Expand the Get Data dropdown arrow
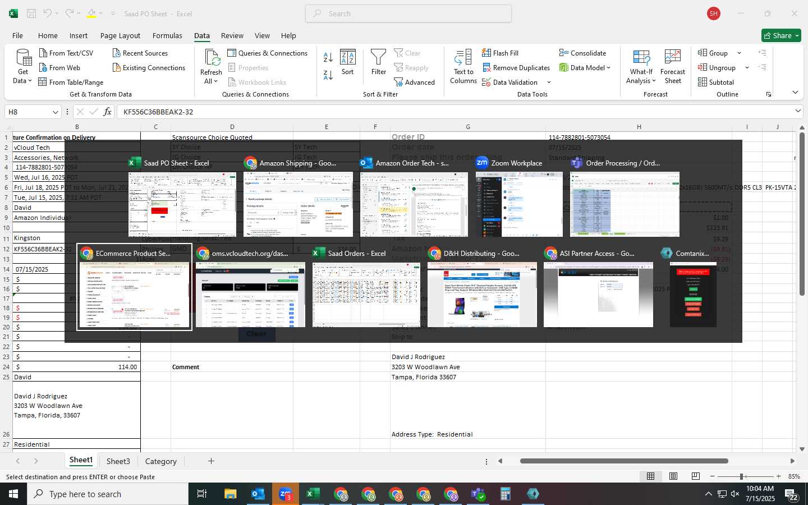The image size is (808, 505). 31,81
